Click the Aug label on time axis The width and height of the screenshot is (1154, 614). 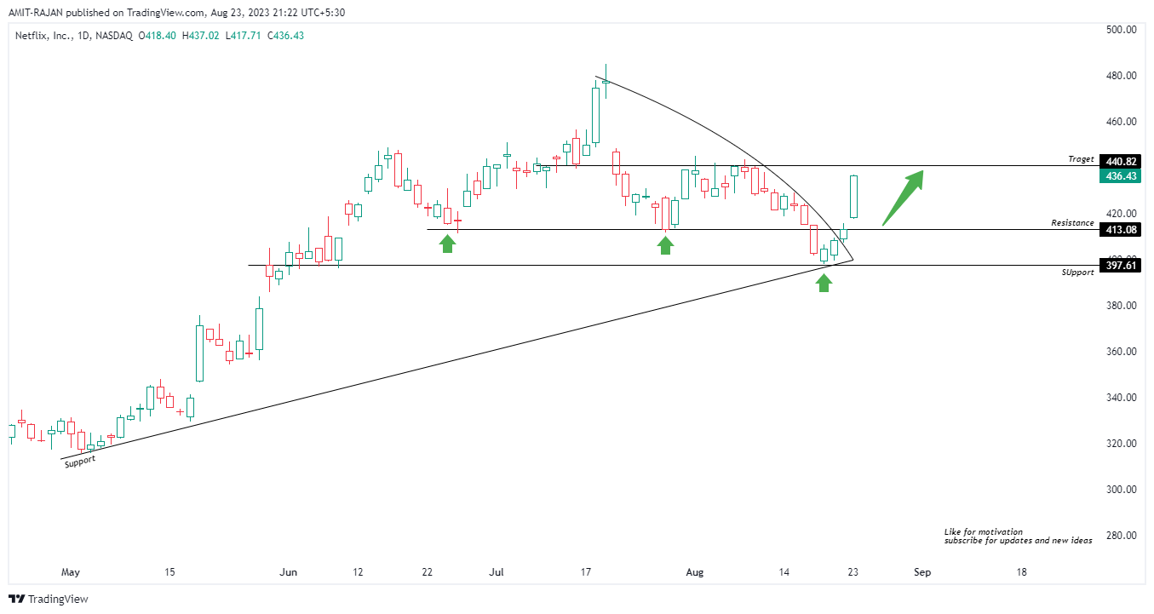[x=695, y=572]
